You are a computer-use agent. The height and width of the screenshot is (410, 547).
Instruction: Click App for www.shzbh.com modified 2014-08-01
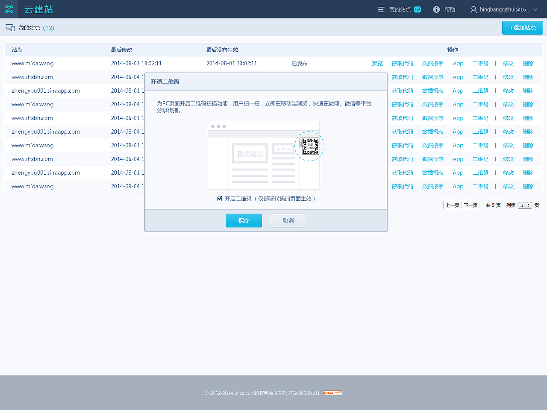[x=458, y=118]
